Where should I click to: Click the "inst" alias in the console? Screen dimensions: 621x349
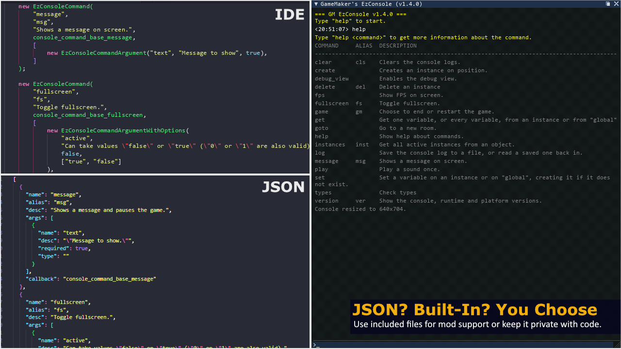362,144
